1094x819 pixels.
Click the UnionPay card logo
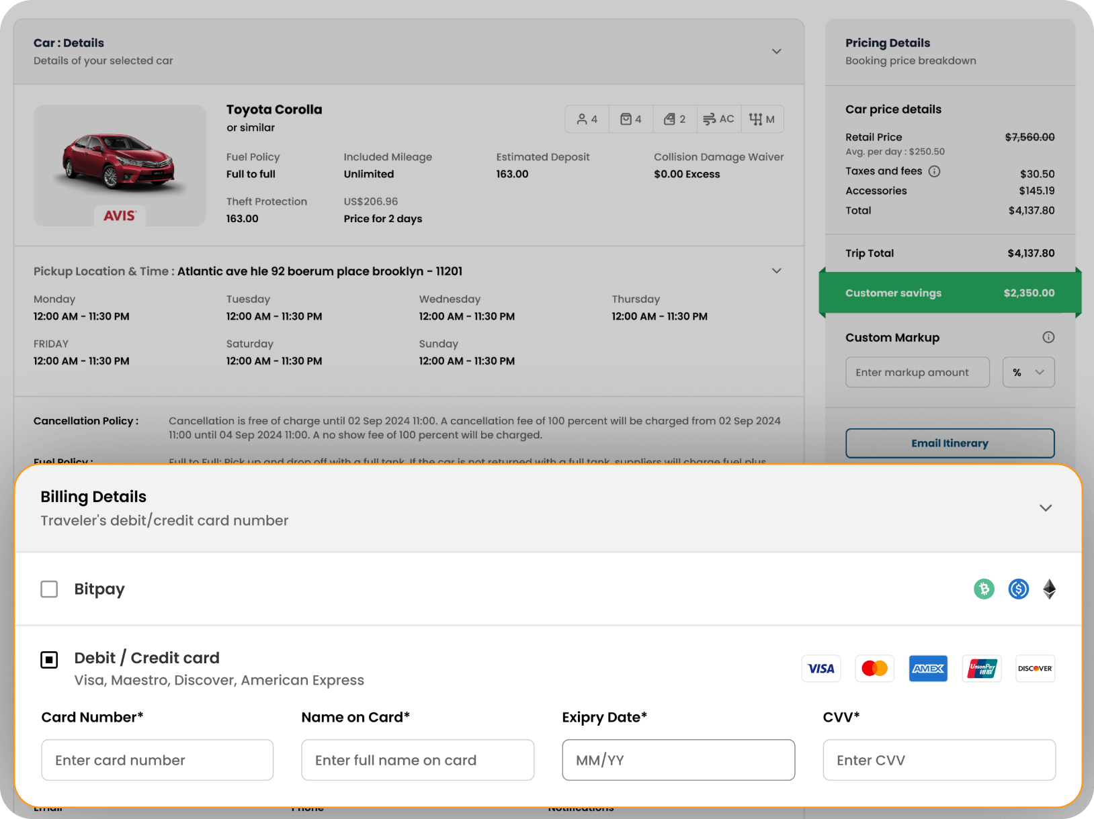981,669
